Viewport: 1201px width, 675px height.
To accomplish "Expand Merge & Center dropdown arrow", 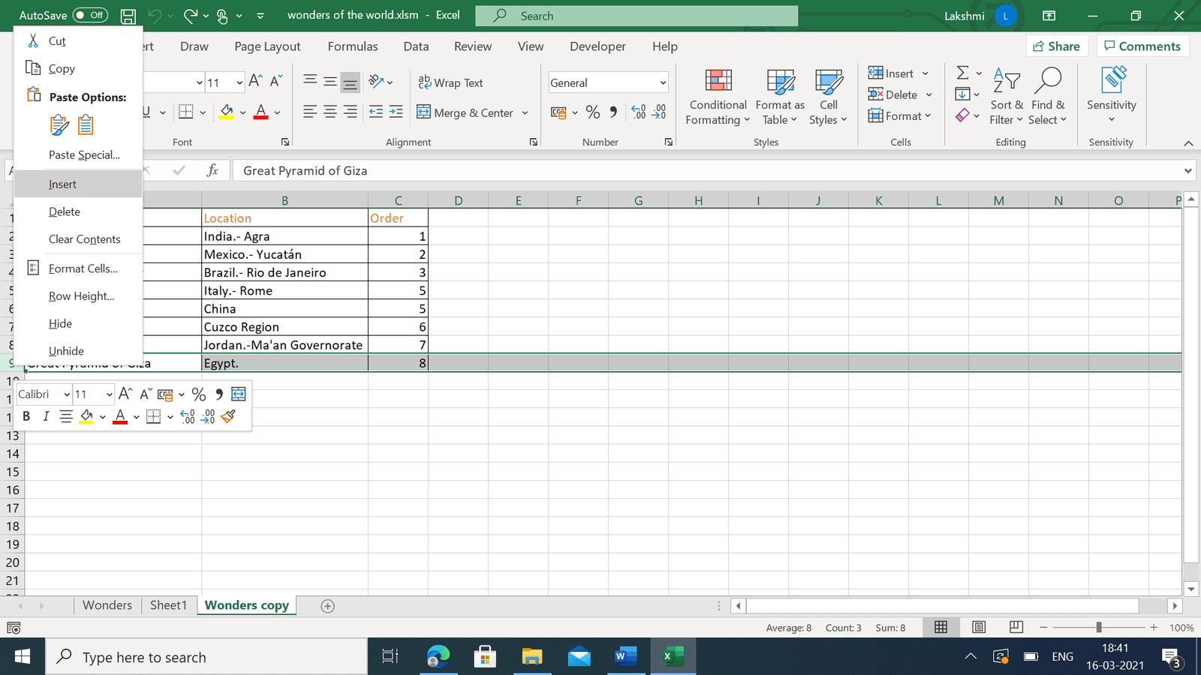I will [525, 113].
